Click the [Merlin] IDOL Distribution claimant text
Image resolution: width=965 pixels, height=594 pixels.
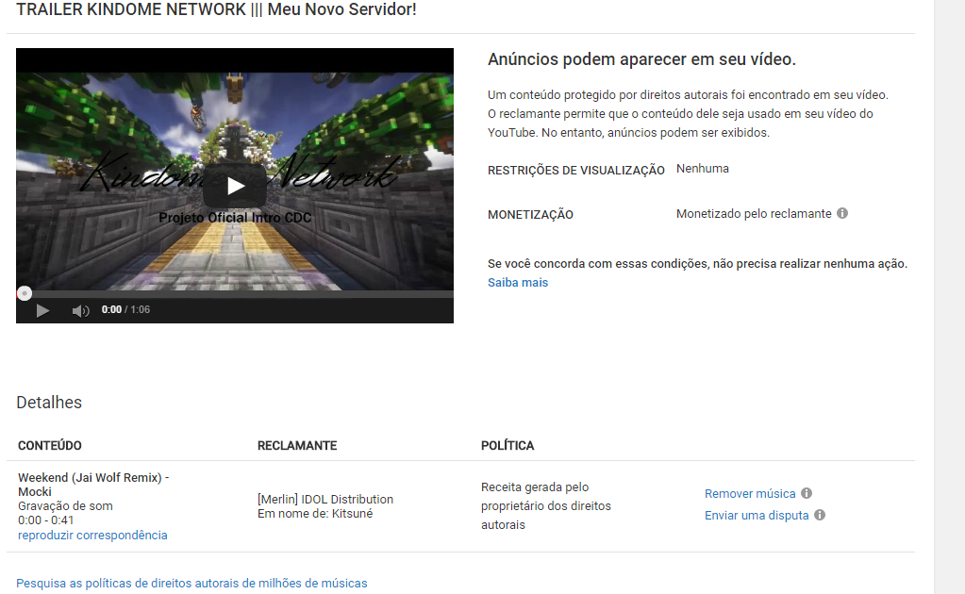pos(324,500)
